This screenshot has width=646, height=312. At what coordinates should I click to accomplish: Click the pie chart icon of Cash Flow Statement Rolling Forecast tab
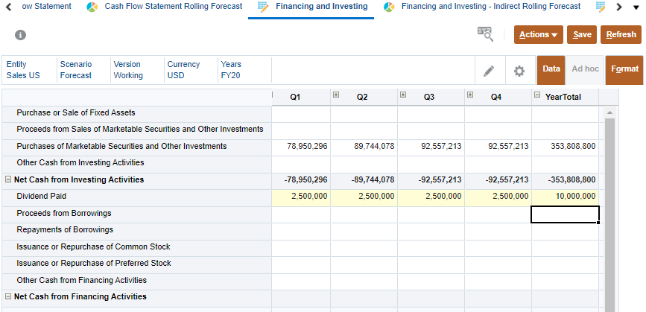[92, 7]
